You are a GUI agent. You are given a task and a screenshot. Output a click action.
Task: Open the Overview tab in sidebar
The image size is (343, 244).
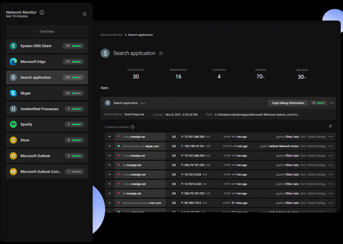click(47, 31)
